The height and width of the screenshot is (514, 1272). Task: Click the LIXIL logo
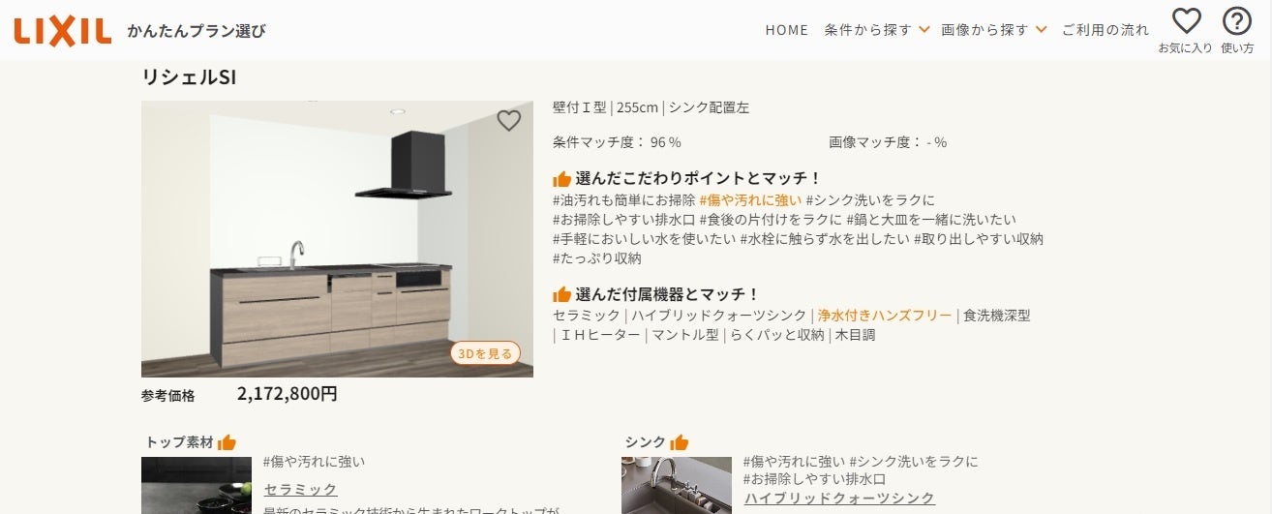click(63, 30)
